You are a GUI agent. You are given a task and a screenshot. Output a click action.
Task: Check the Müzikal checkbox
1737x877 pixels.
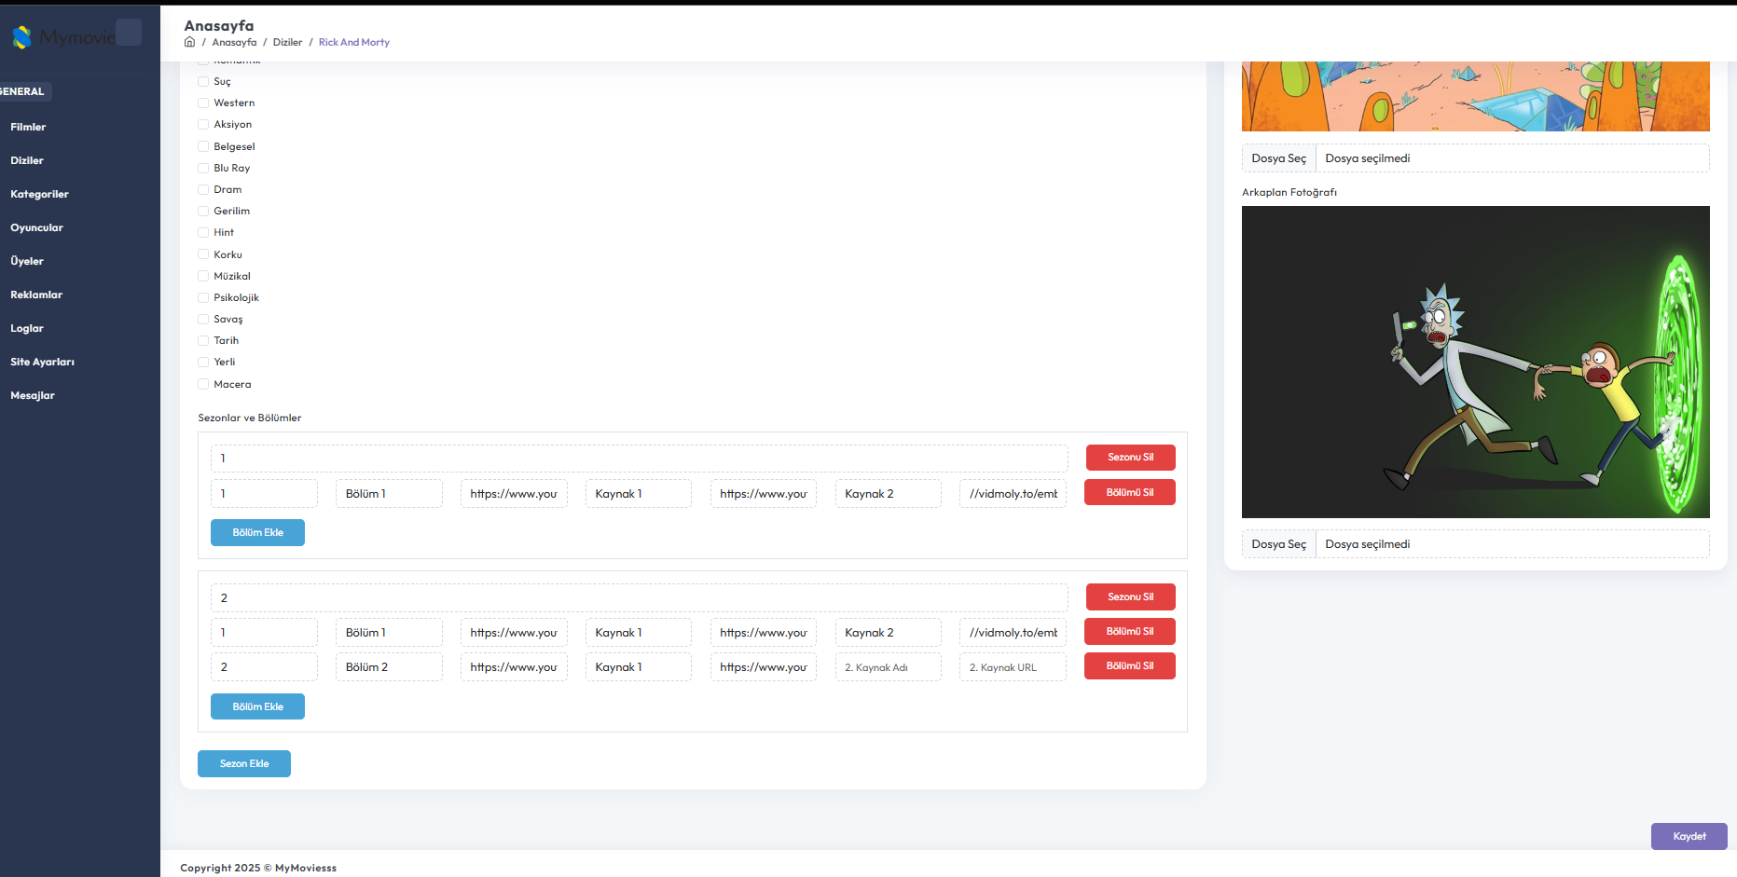point(203,276)
